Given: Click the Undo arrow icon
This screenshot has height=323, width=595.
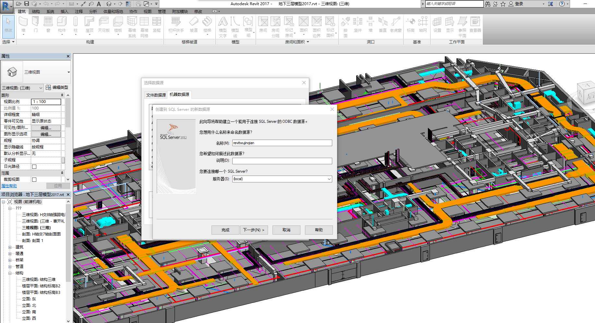Looking at the screenshot, I should (x=46, y=4).
